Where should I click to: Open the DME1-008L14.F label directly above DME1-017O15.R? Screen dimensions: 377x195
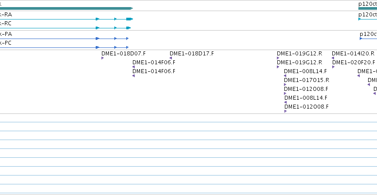tap(305, 71)
